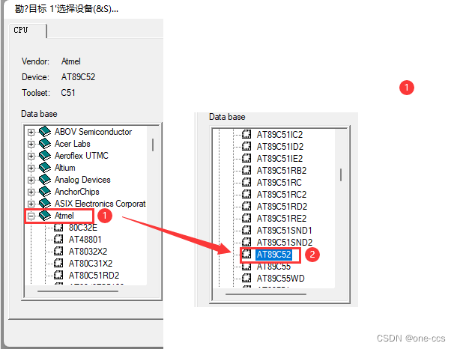Viewport: 457px width, 349px height.
Task: Select the AT89C51SND1 device
Action: (285, 231)
